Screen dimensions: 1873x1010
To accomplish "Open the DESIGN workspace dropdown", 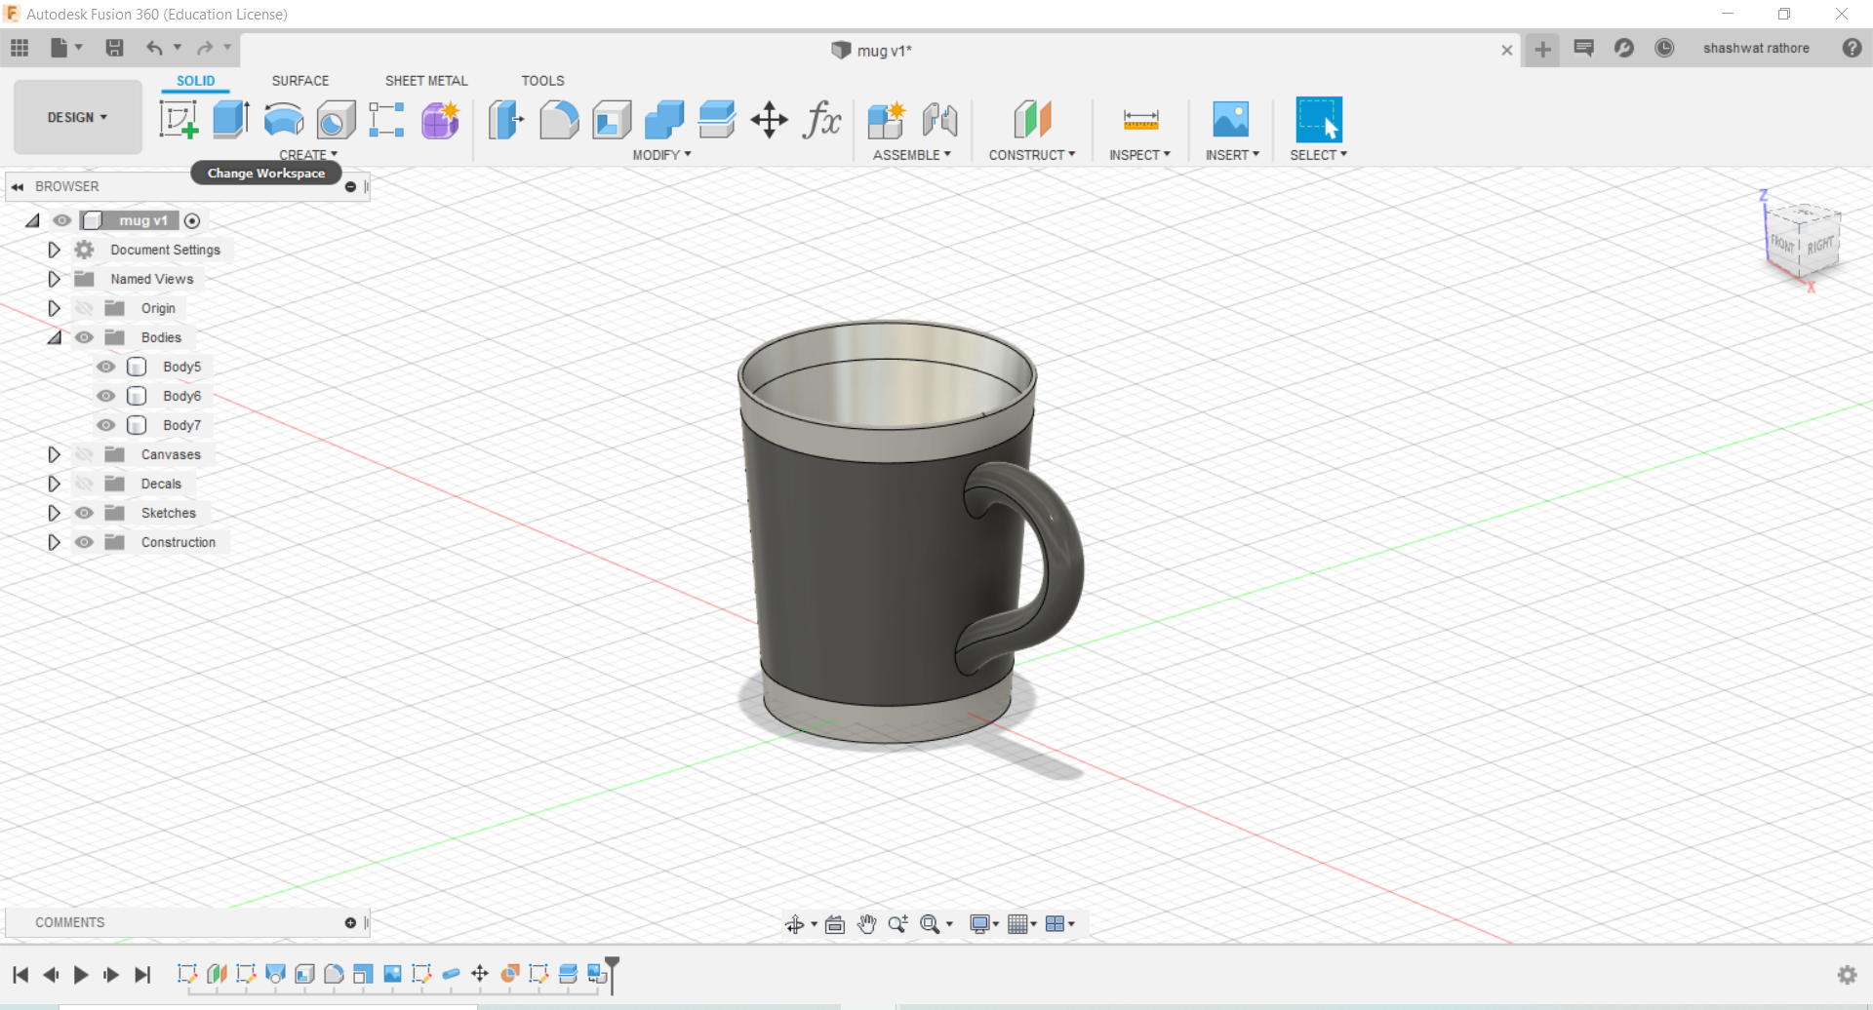I will pyautogui.click(x=77, y=117).
